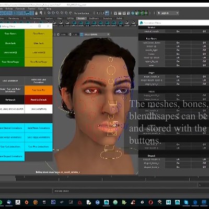The height and width of the screenshot is (209, 209).
Task: Turn On right_brow_down in Animation Menu
Action: [x=178, y=43]
